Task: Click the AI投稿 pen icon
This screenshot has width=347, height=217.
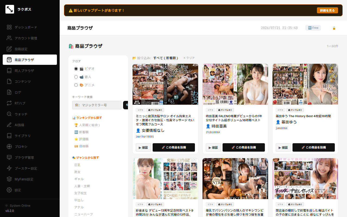Action: coord(9,125)
